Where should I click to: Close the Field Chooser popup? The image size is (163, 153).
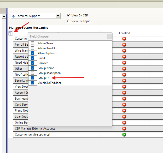[109, 37]
